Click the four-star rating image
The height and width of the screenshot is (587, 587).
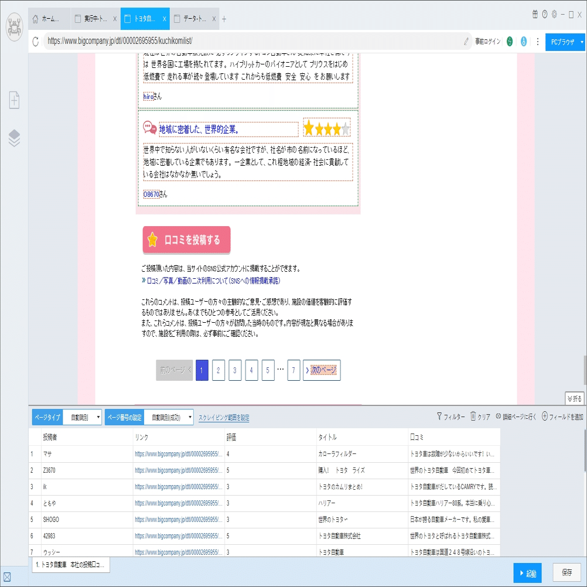click(326, 128)
